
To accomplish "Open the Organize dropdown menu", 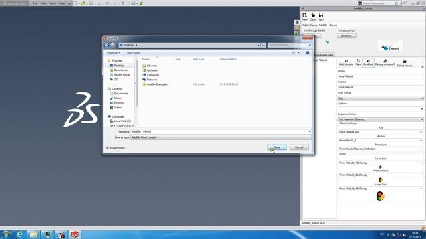I will click(114, 53).
